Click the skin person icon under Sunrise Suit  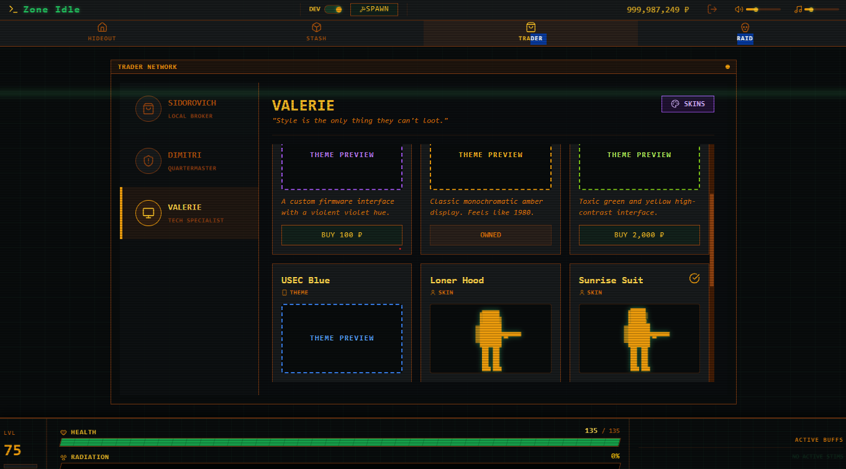[582, 293]
